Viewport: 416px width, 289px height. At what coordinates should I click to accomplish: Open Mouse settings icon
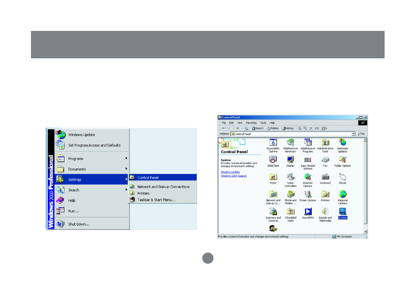342,179
